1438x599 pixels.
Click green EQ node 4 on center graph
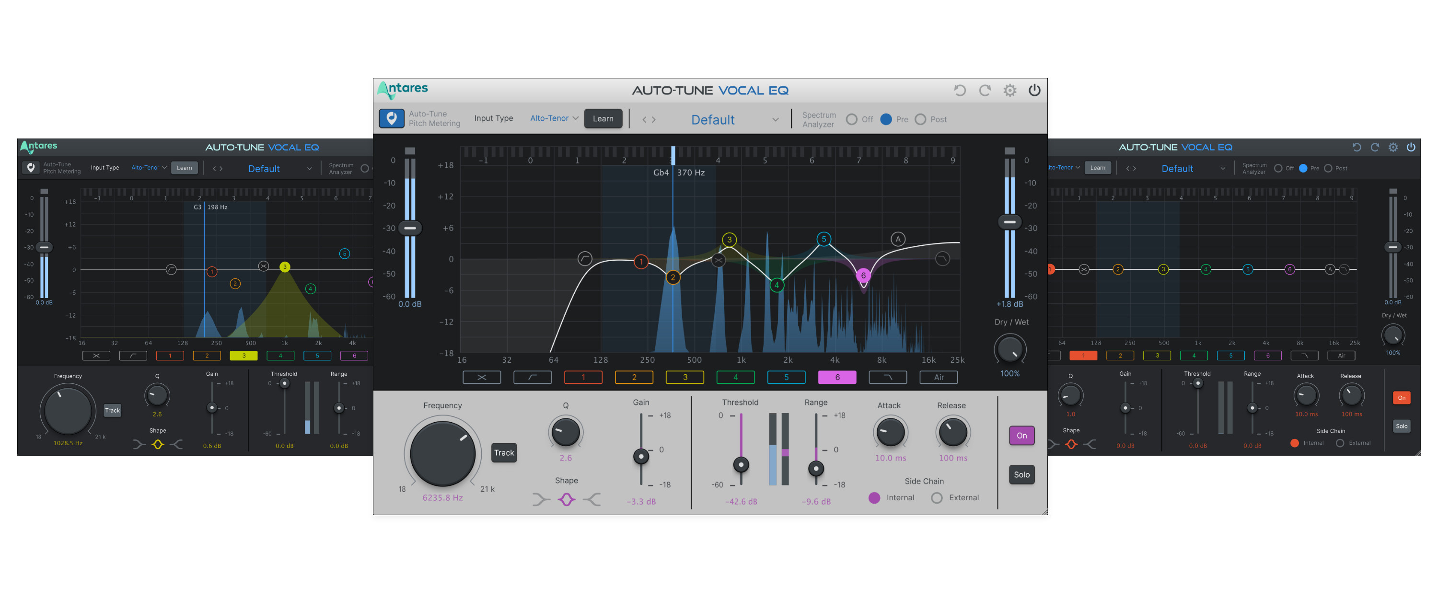coord(777,285)
